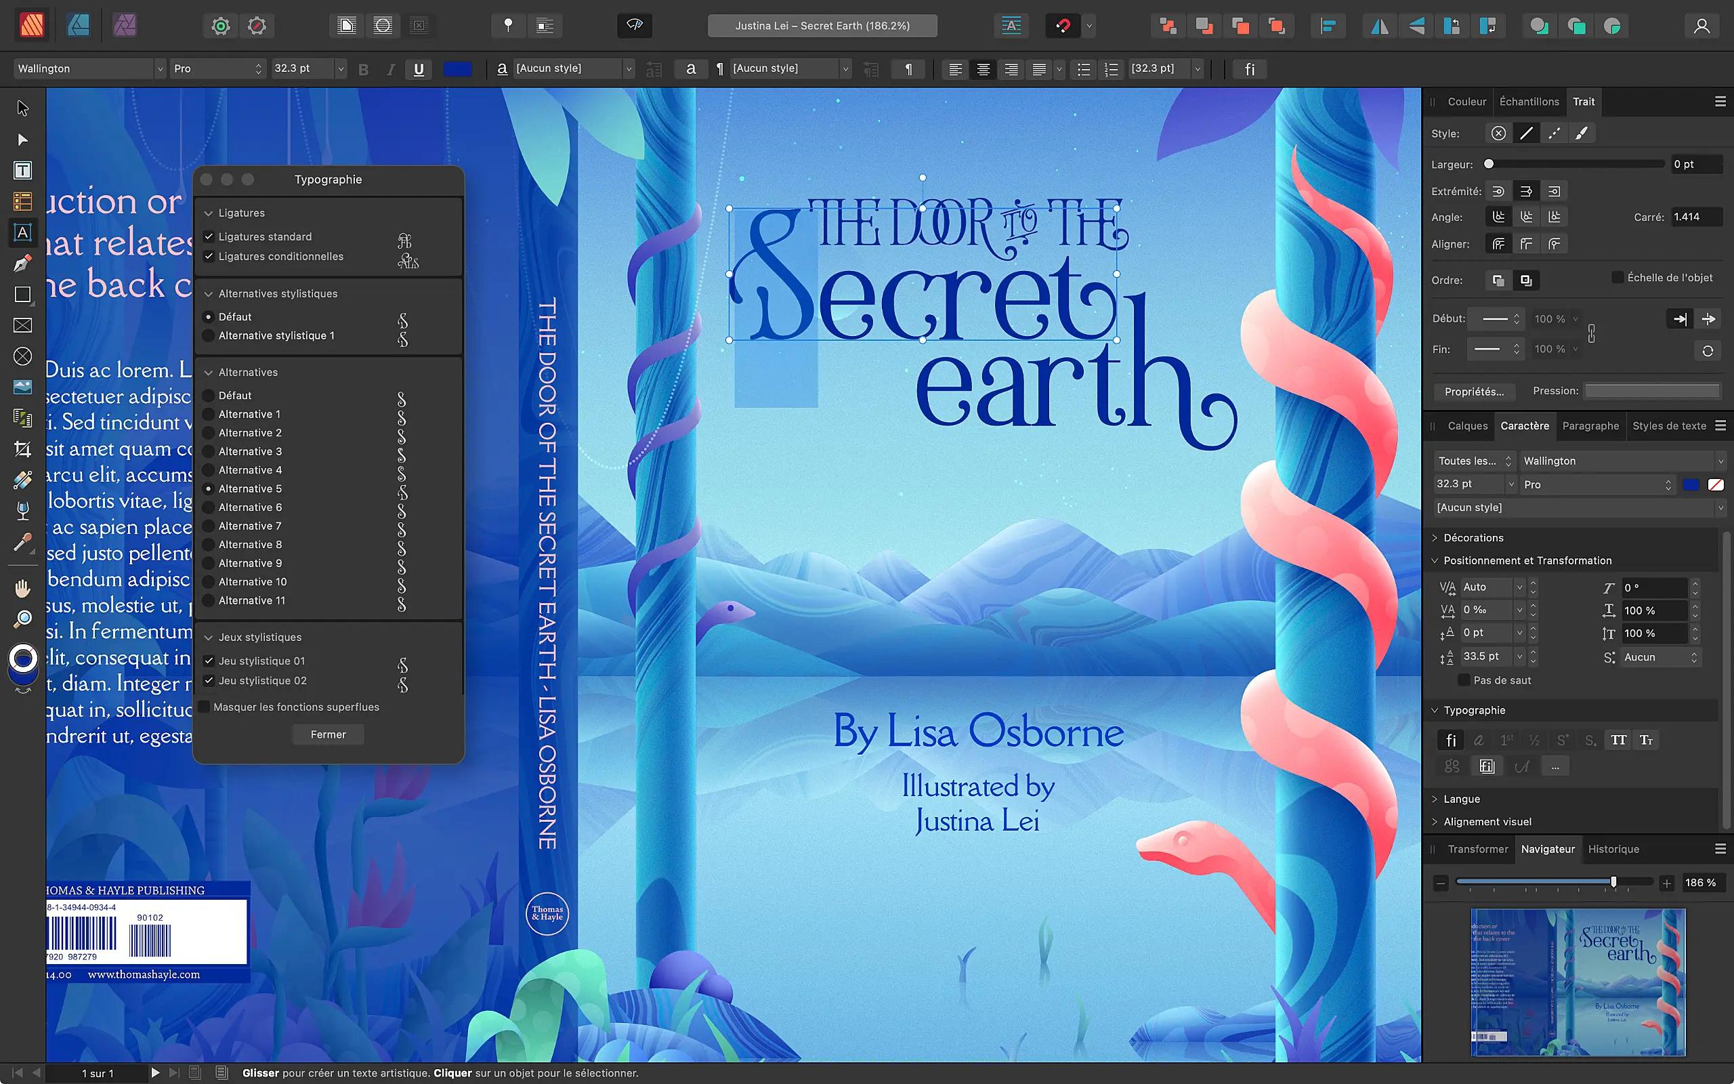Viewport: 1734px width, 1084px height.
Task: Click the Propriétés... button
Action: tap(1474, 392)
